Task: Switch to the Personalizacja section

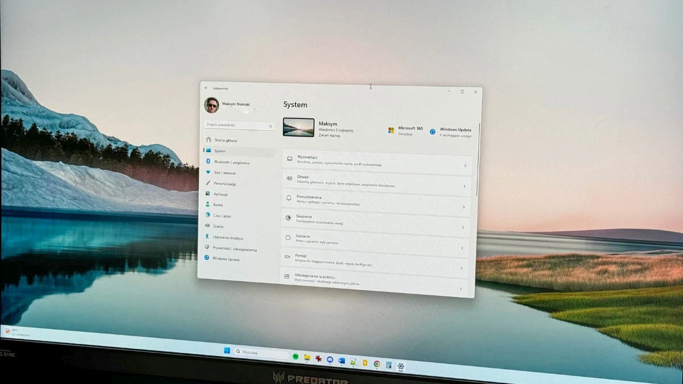Action: click(x=225, y=184)
